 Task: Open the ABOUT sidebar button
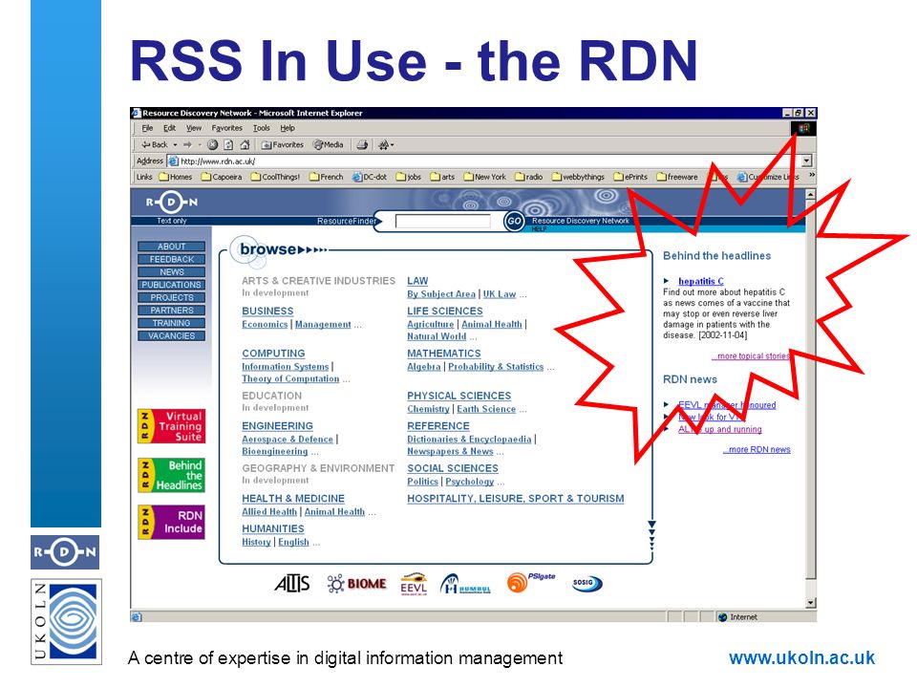point(171,247)
